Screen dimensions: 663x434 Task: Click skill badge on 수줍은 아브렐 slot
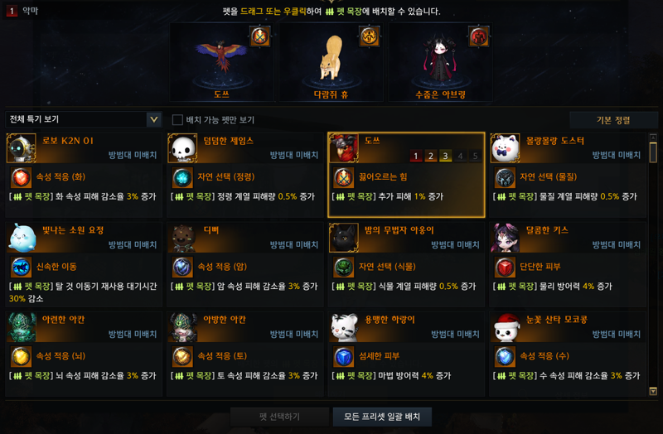(x=479, y=36)
